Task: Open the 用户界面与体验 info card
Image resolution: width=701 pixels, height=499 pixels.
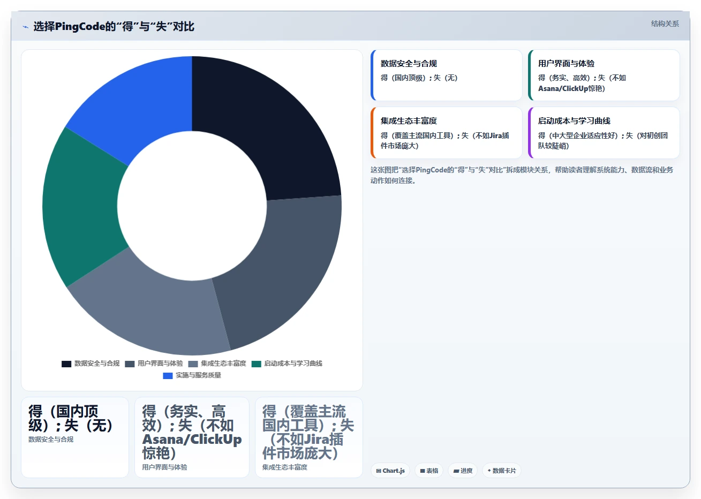Action: tap(604, 75)
